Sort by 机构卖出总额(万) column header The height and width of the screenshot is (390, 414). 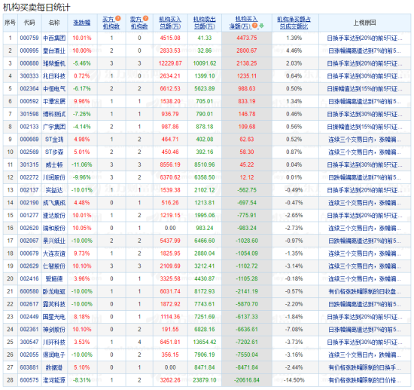pos(204,23)
